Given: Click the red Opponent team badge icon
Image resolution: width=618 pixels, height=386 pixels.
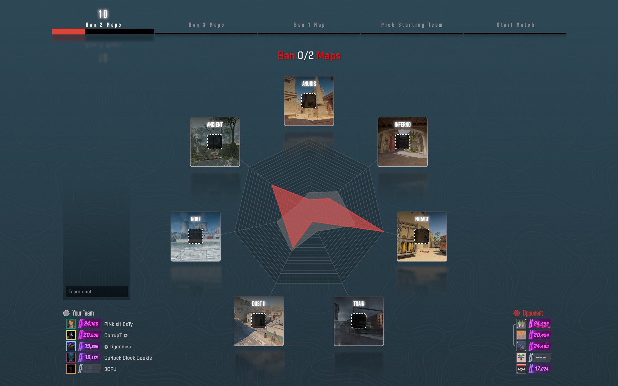Looking at the screenshot, I should (517, 313).
